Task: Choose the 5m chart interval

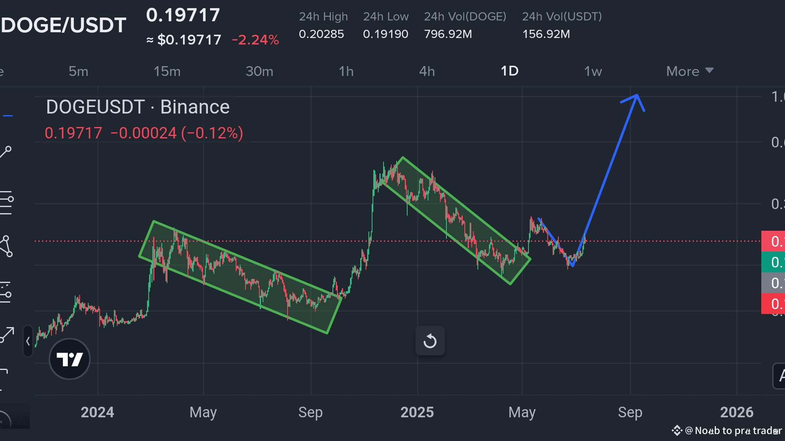Action: [x=78, y=71]
